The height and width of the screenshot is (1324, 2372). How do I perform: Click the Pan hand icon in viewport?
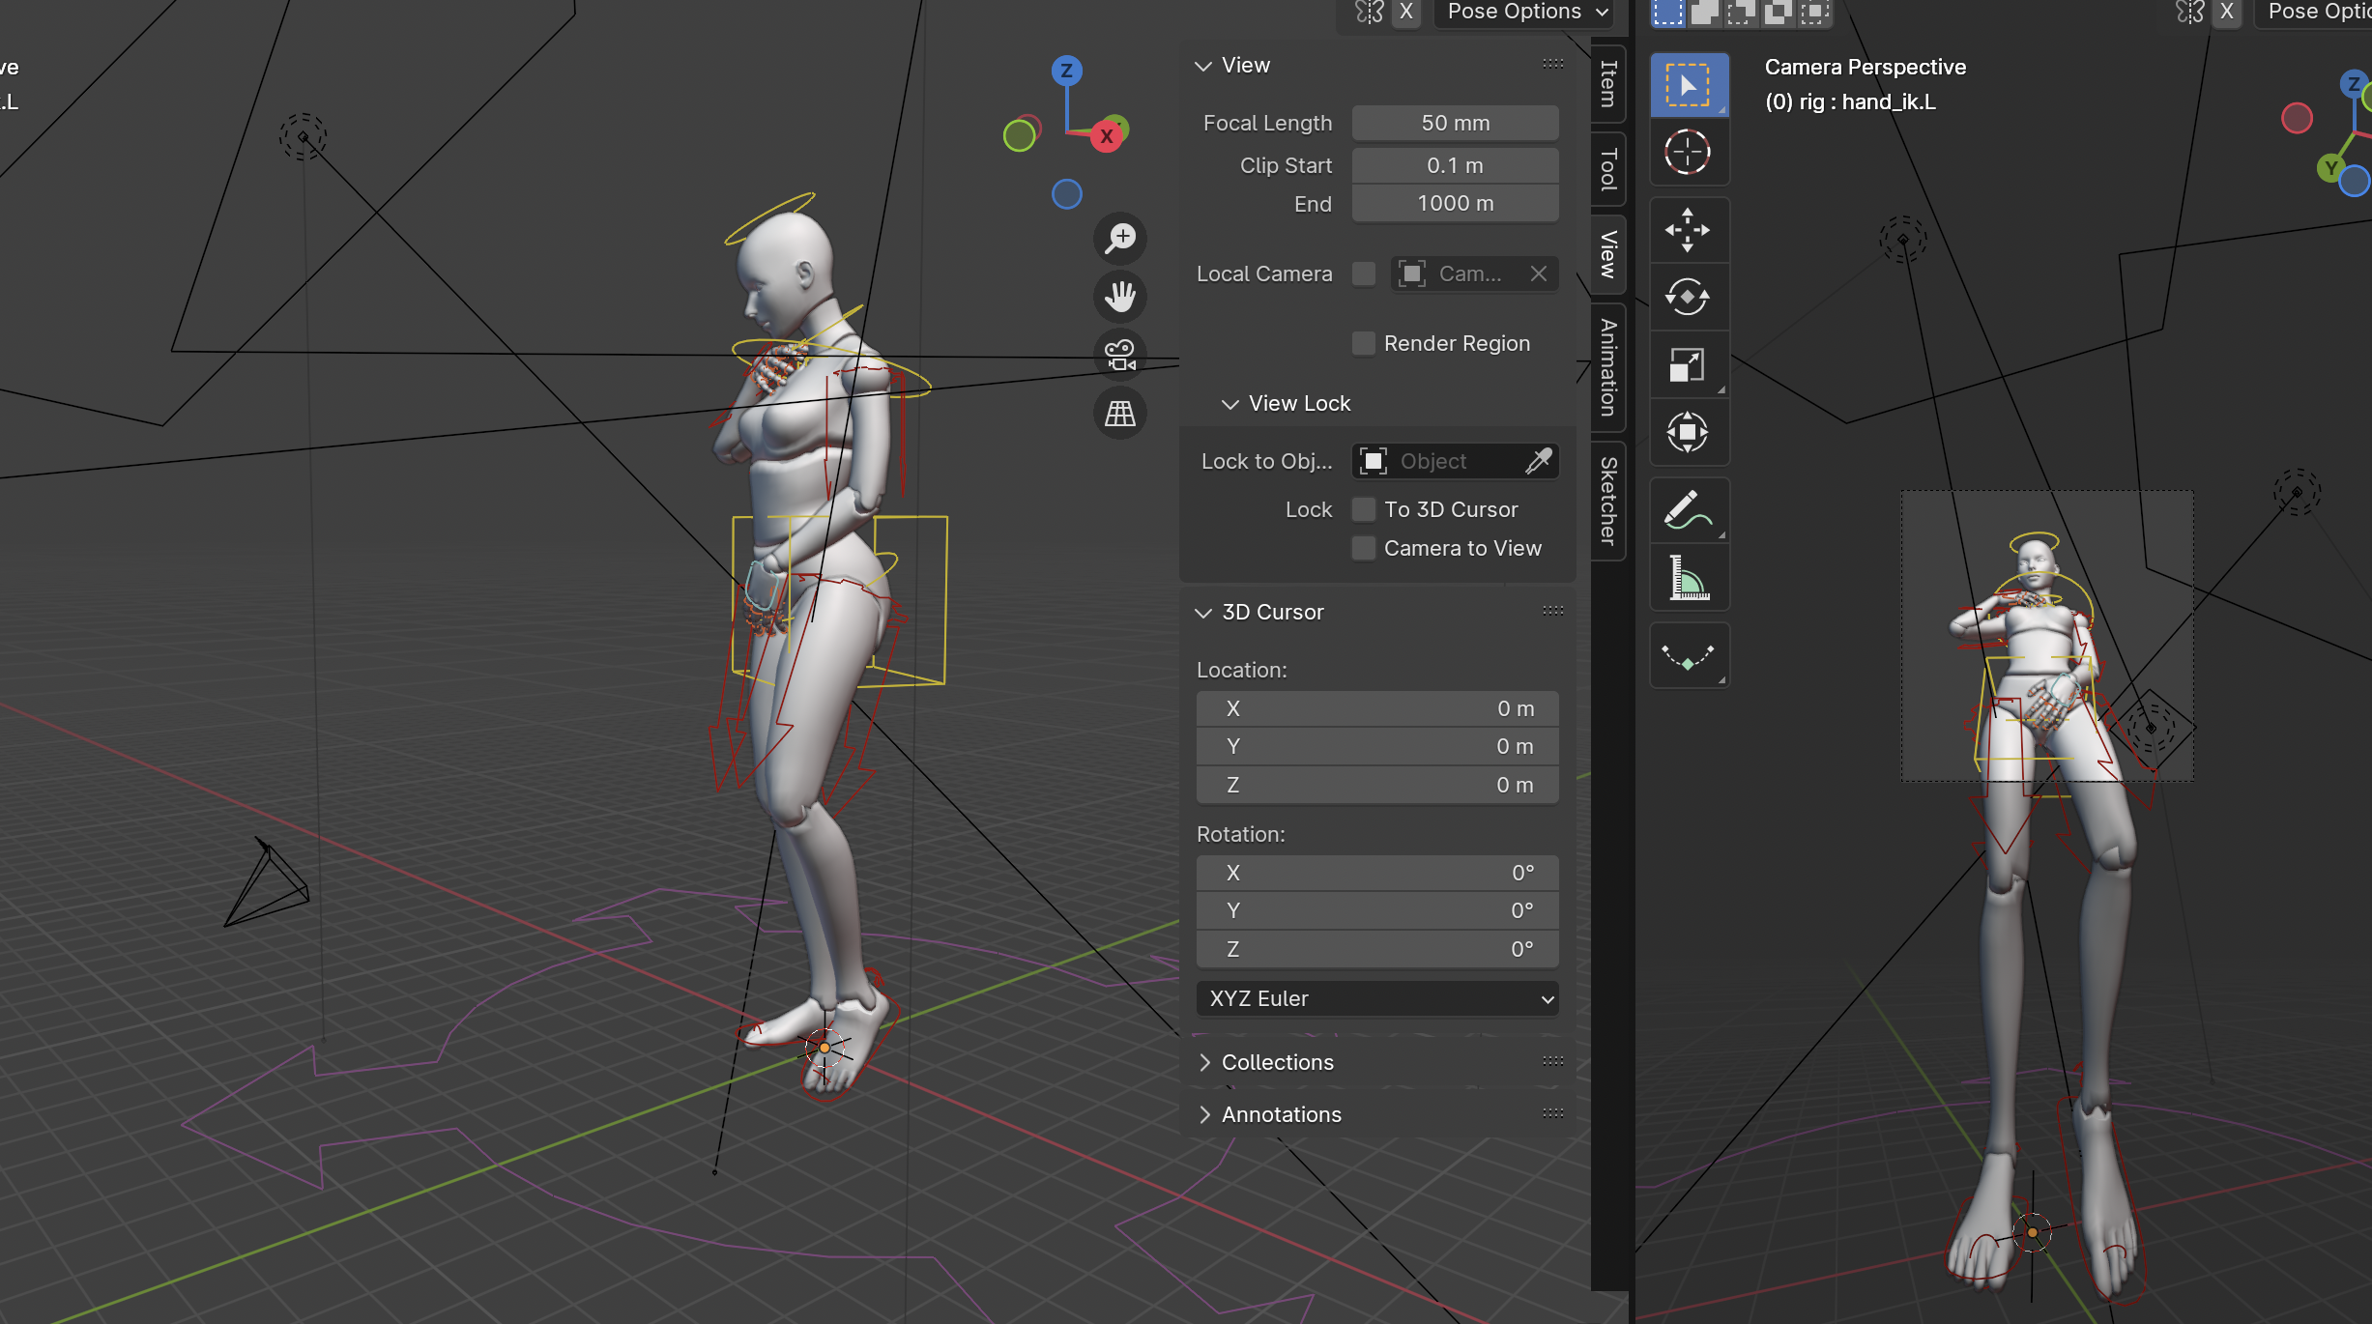(x=1120, y=296)
